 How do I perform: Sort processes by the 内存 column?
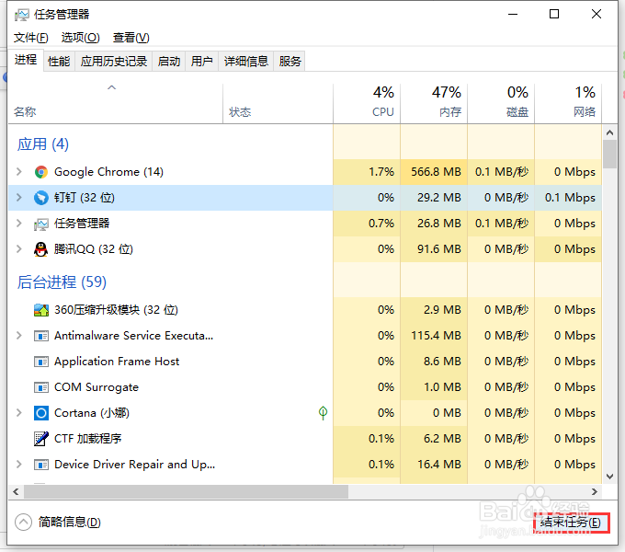pos(434,104)
